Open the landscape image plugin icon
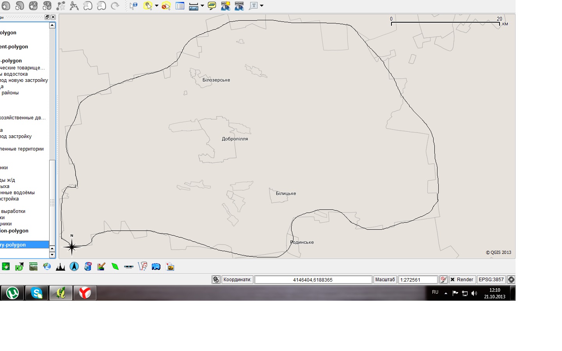The height and width of the screenshot is (351, 562). click(33, 267)
